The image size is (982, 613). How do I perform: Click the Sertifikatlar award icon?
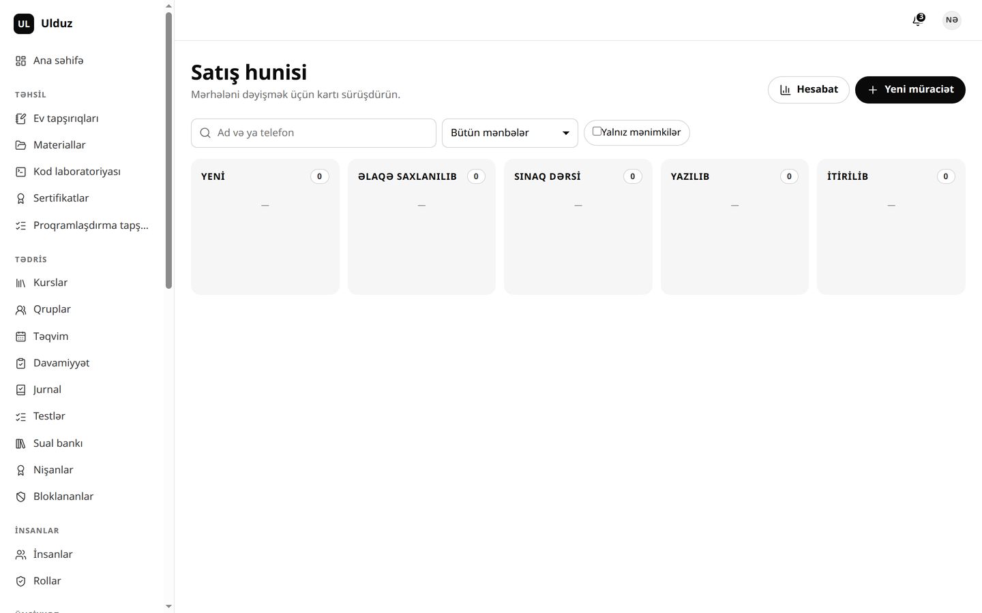[x=20, y=198]
